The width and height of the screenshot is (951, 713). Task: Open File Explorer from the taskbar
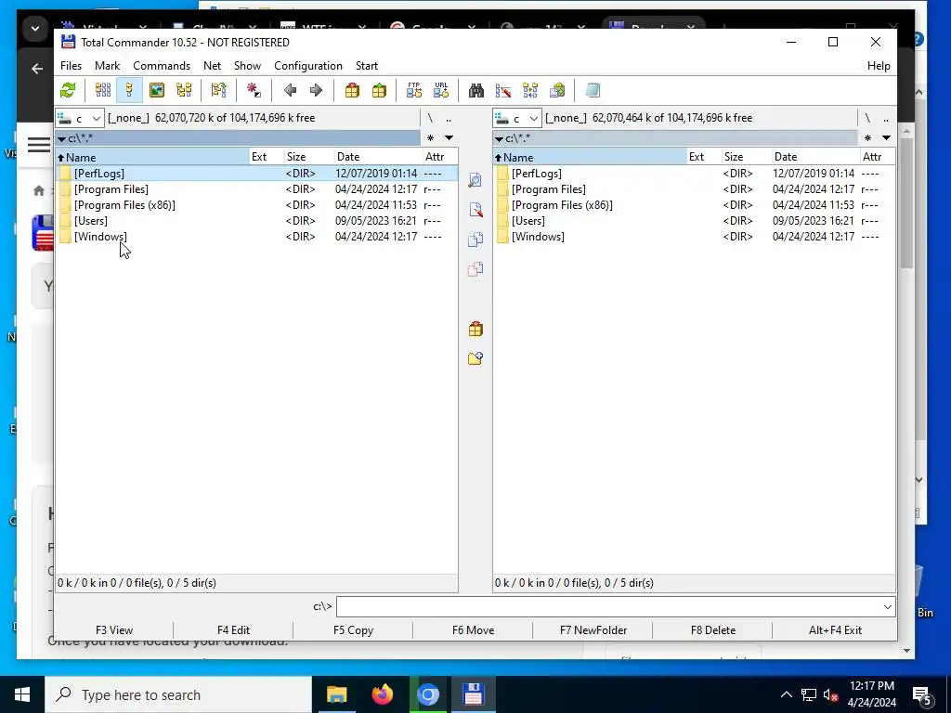click(x=336, y=694)
